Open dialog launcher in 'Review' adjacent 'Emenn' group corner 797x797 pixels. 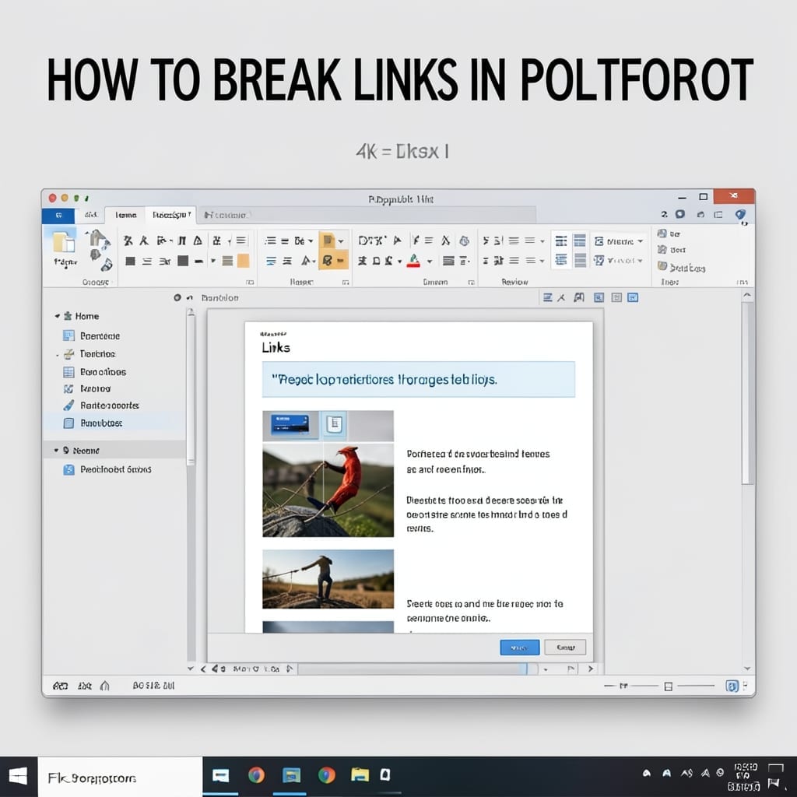pos(471,282)
